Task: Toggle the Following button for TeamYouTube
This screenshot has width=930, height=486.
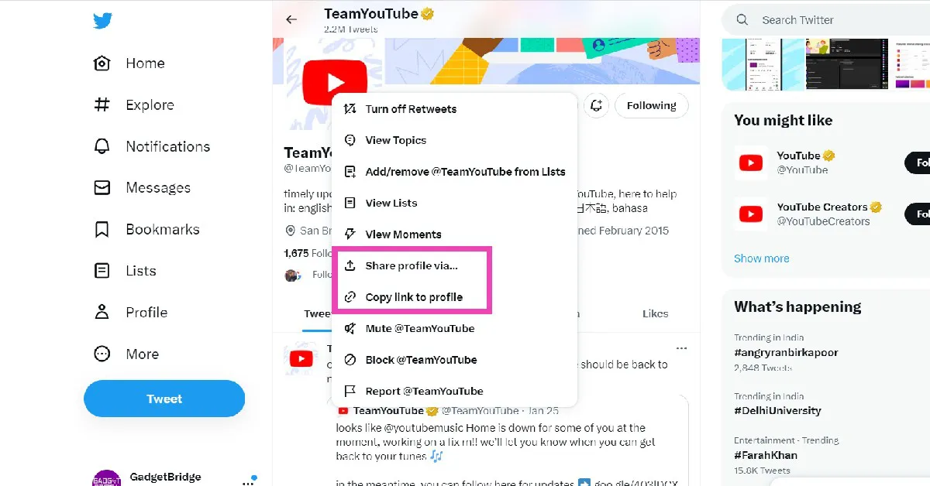Action: coord(651,106)
